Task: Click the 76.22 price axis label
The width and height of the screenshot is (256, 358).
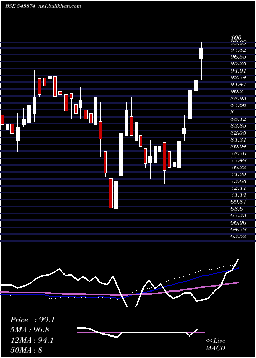Action: [238, 167]
